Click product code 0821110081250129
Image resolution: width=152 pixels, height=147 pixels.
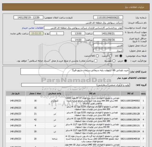tap(130, 120)
